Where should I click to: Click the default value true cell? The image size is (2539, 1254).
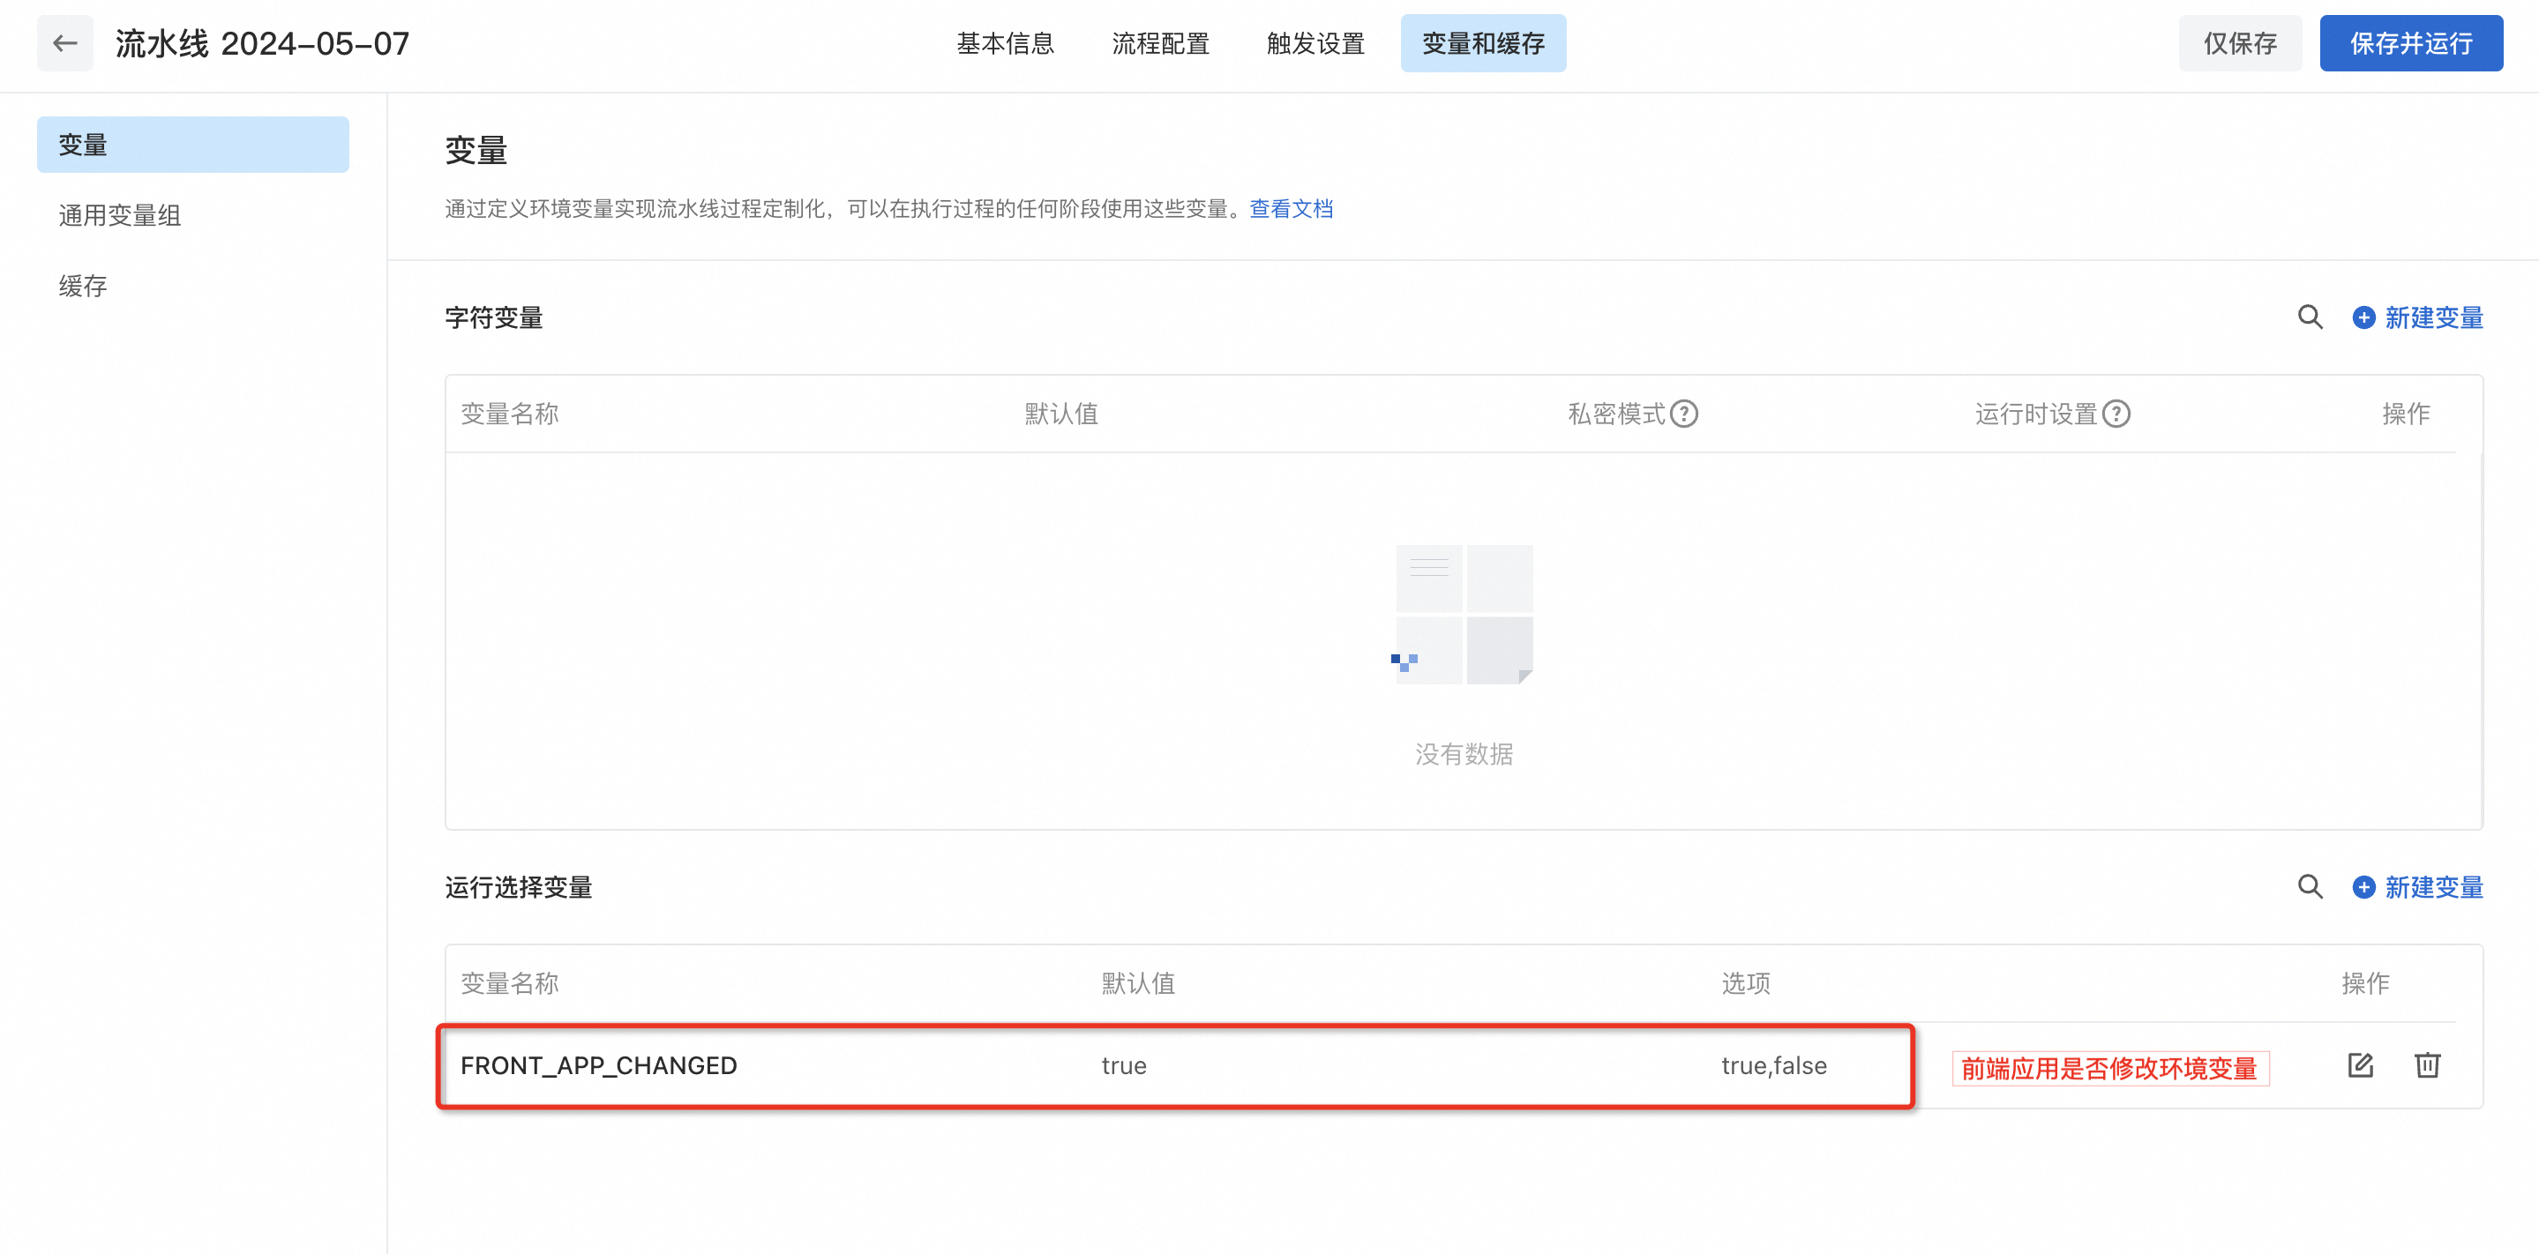tap(1124, 1065)
